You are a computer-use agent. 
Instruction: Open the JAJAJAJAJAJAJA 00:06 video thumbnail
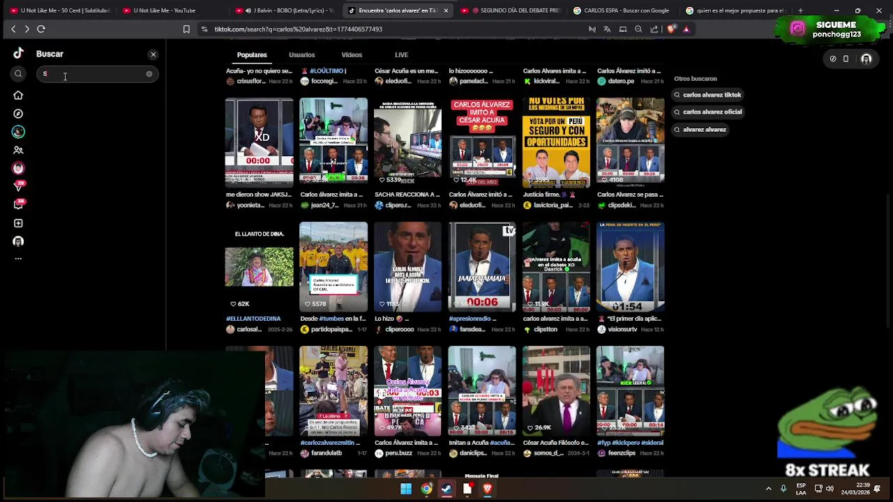(x=482, y=267)
